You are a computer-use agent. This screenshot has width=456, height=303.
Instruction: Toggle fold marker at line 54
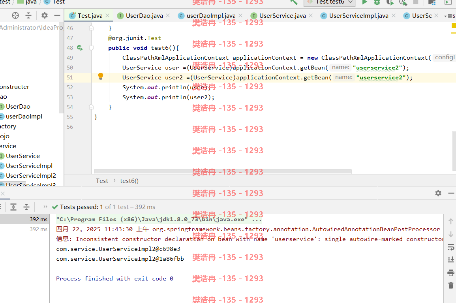91,107
